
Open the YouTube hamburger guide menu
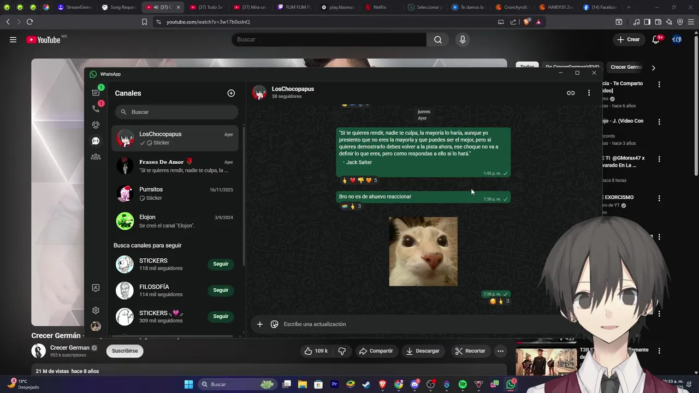tap(13, 39)
